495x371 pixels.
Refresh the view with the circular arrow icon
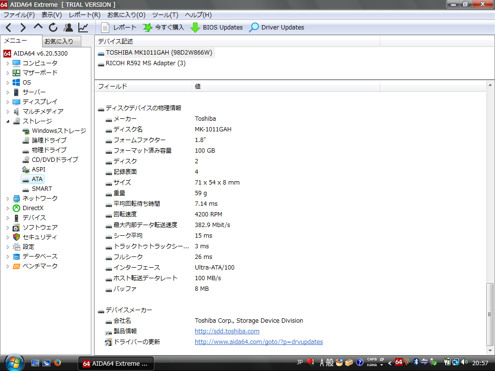click(53, 28)
